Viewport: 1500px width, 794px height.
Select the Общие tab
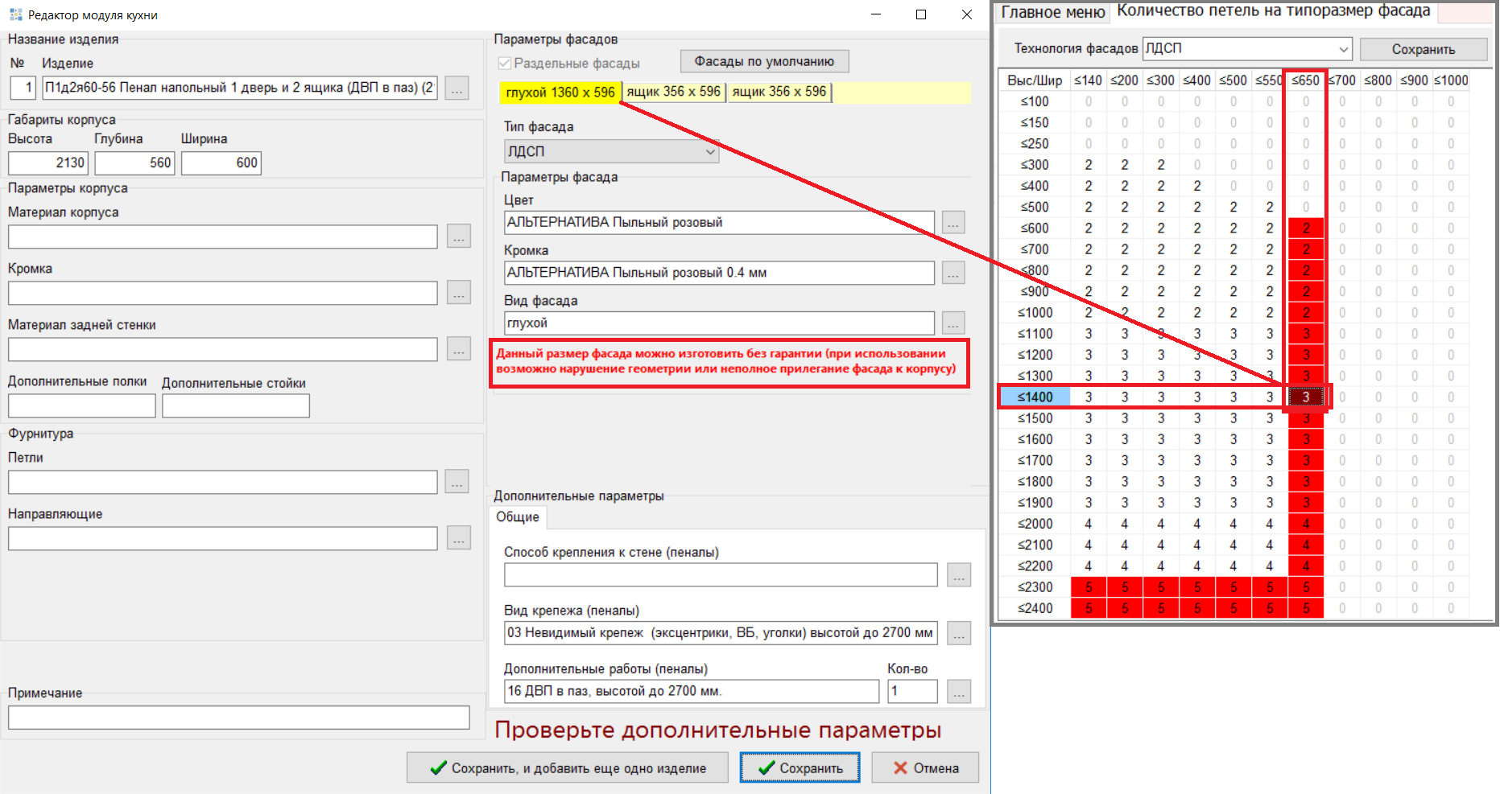(518, 517)
